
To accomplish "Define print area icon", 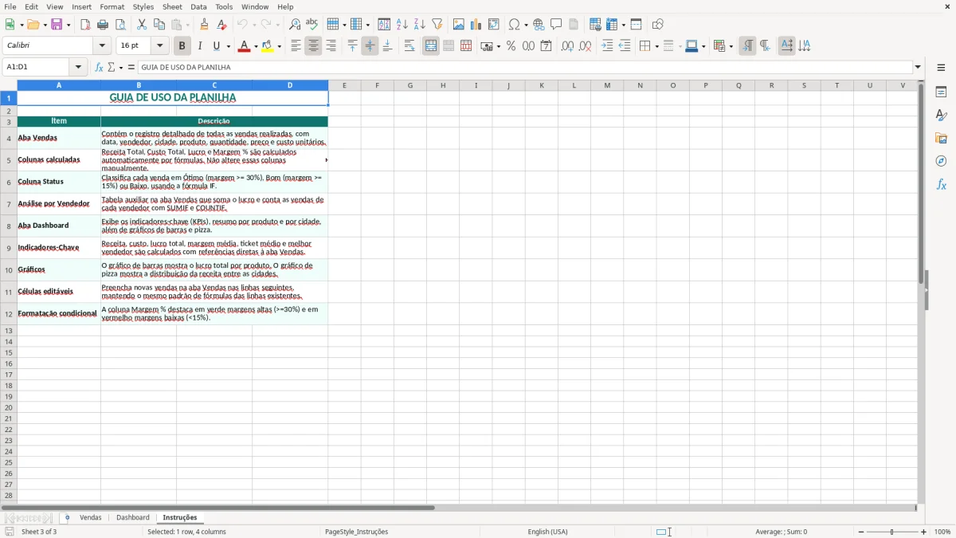I will pyautogui.click(x=595, y=25).
